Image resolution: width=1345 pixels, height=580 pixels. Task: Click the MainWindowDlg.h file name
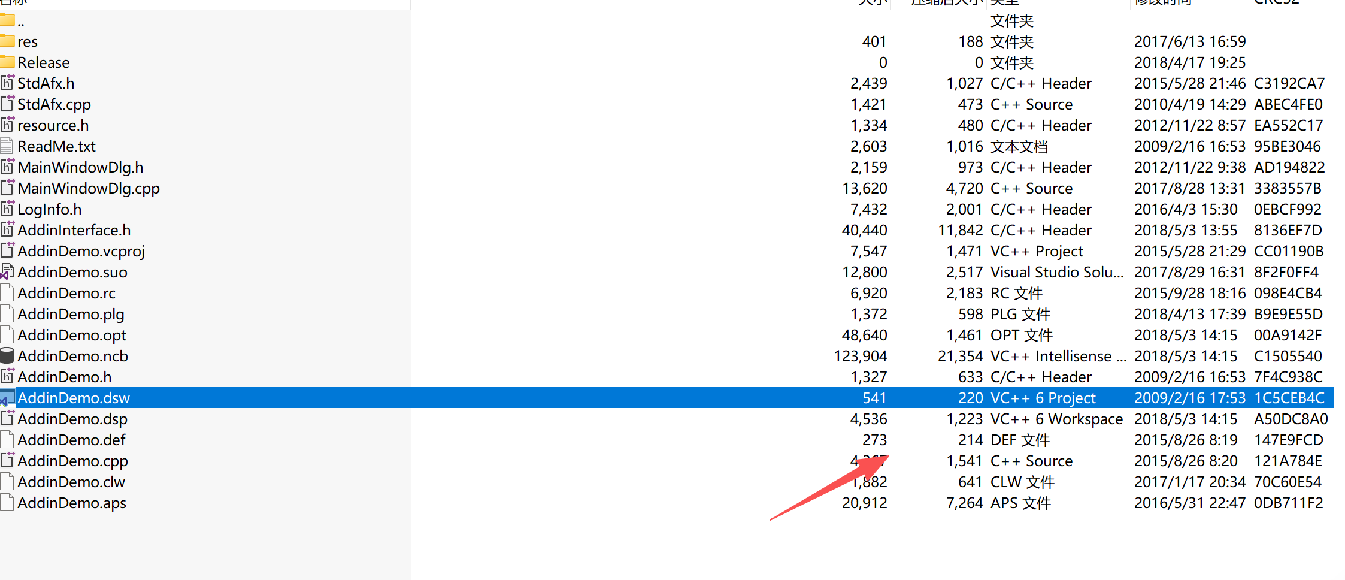tap(80, 168)
